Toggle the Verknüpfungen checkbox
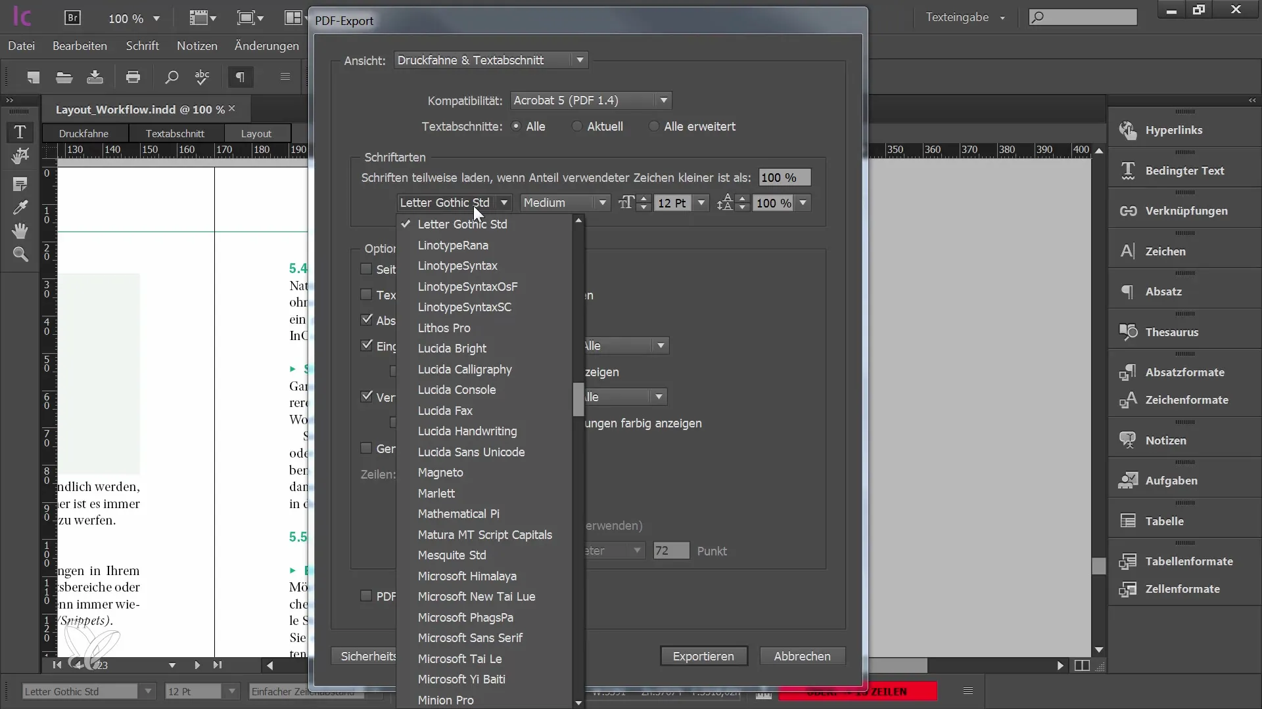 (x=365, y=397)
